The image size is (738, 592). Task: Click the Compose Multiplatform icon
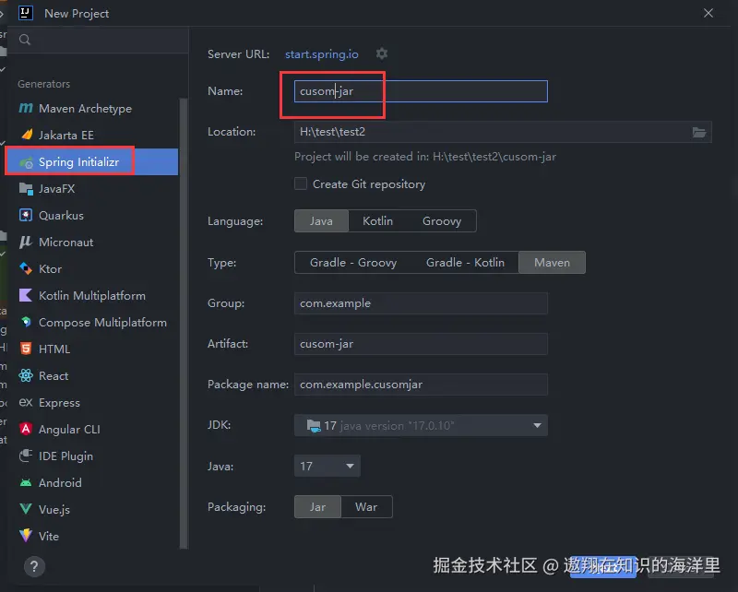(26, 322)
